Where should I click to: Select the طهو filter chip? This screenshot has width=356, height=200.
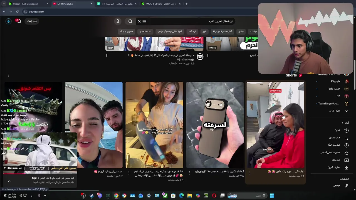point(204,31)
